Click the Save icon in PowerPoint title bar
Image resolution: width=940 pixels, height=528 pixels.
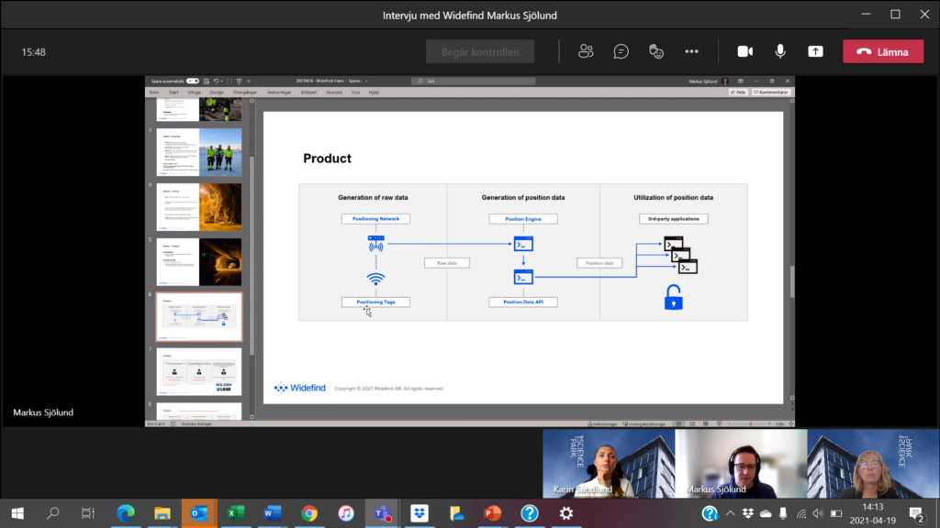point(206,81)
